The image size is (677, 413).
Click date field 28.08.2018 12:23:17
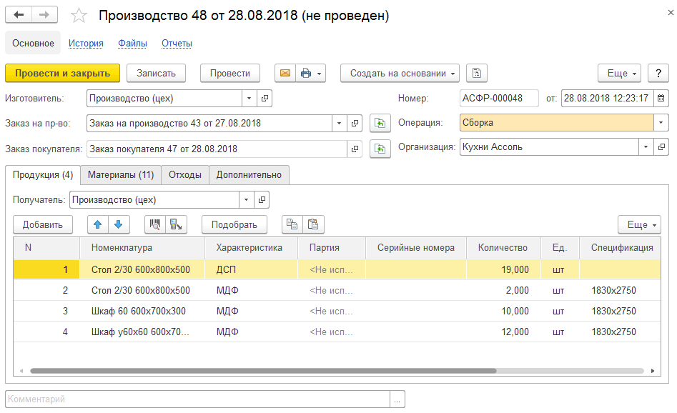click(x=607, y=99)
